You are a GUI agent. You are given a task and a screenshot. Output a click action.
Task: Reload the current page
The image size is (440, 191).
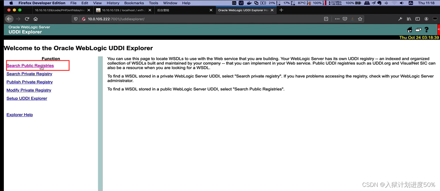coord(27,19)
